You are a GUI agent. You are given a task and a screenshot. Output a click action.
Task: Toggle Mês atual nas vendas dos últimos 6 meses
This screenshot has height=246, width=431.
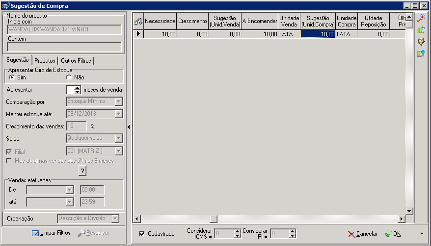pyautogui.click(x=9, y=161)
